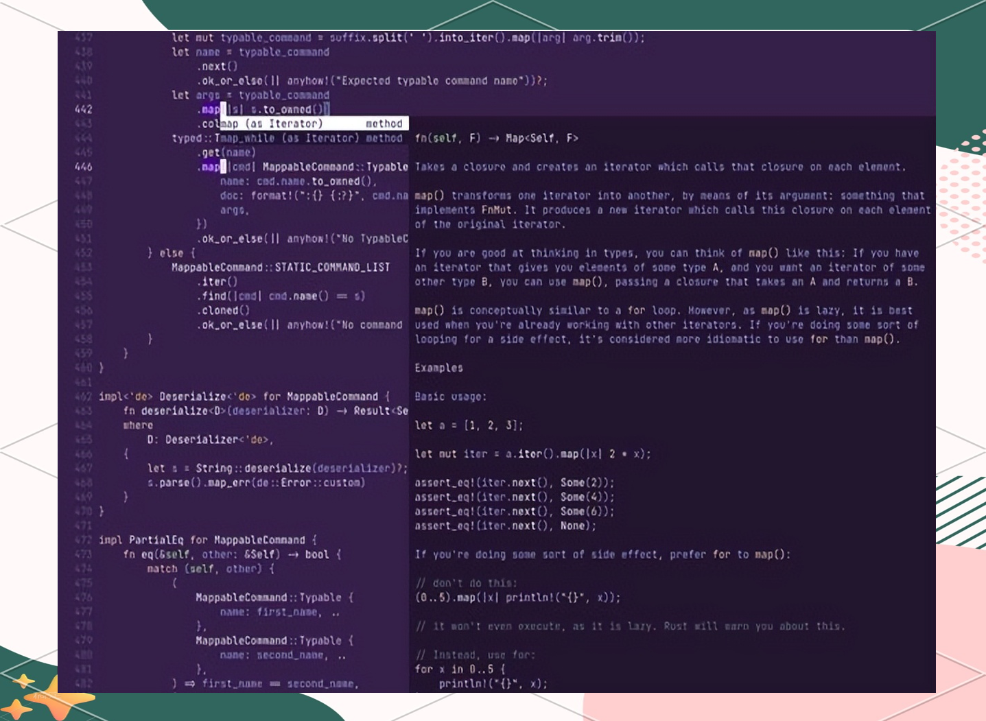Click the "name: first_name, .." line
This screenshot has height=721, width=986.
point(280,612)
